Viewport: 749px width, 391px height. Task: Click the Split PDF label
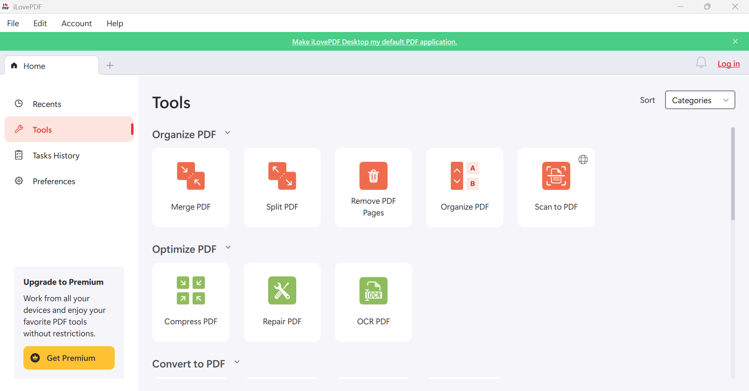point(282,207)
